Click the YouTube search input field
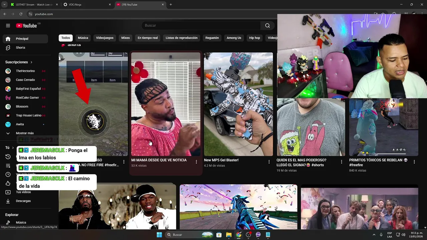Viewport: 427px width, 240px height. click(x=201, y=26)
